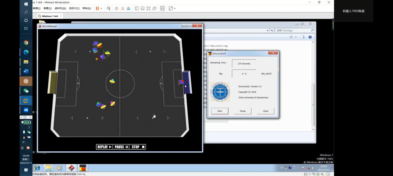The width and height of the screenshot is (393, 176).
Task: Toggle VMware unity mode icon
Action: 154,8
